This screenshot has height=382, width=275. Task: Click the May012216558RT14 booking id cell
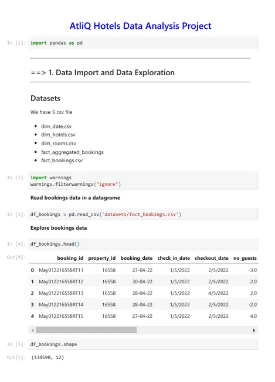pos(61,304)
